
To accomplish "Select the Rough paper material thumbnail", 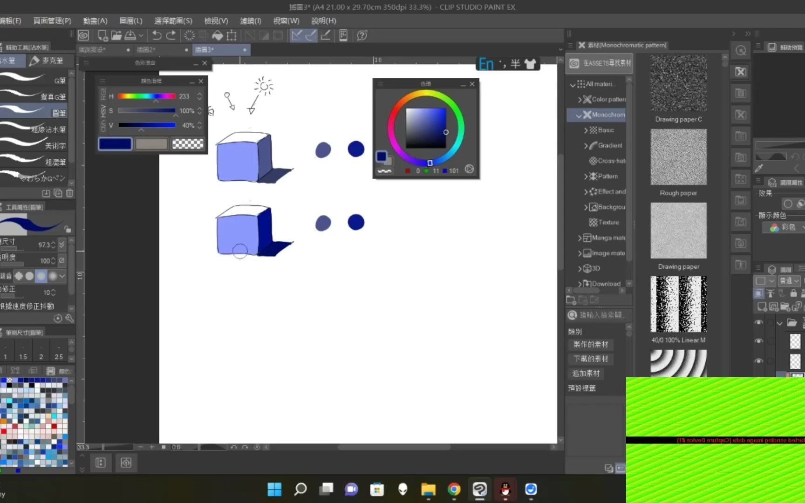I will (678, 157).
